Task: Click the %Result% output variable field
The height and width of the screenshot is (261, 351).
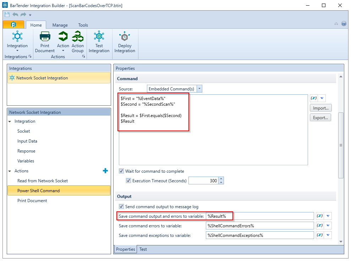Action: pos(260,216)
